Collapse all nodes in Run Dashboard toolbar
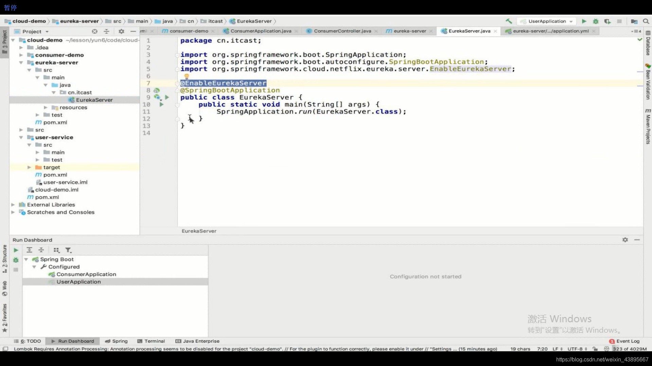 click(41, 250)
